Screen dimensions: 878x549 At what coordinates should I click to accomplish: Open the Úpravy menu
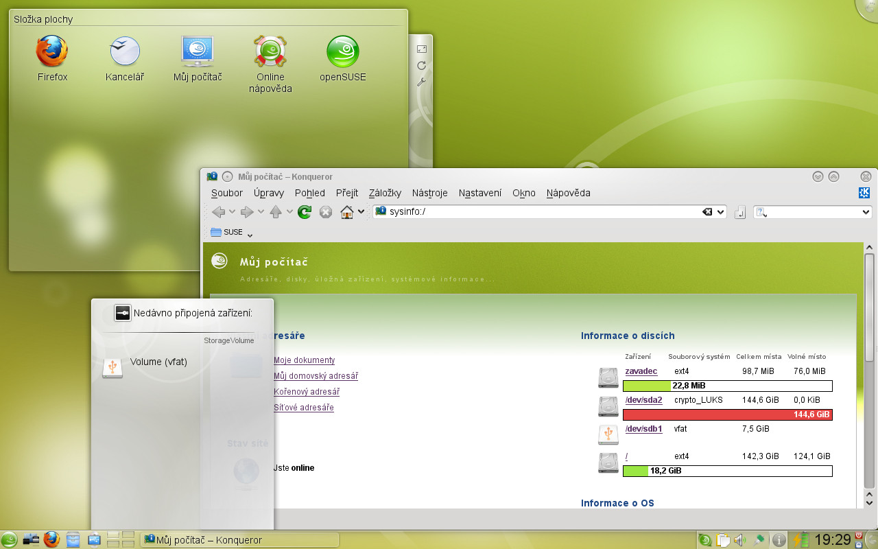click(269, 193)
